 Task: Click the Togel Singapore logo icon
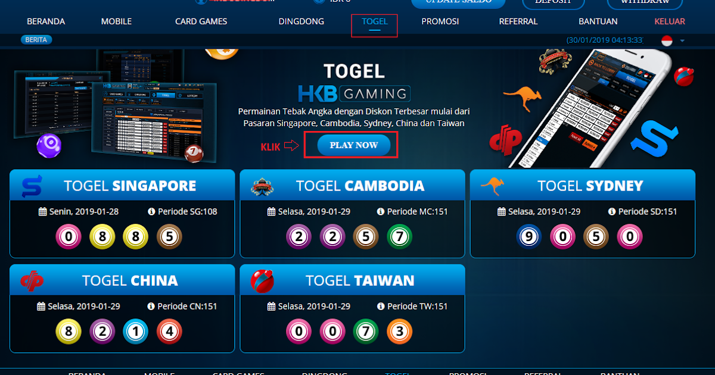coord(32,186)
